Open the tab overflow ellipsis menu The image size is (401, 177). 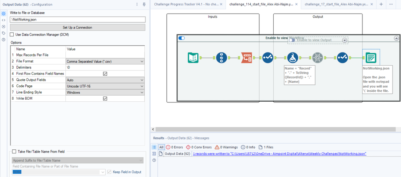(x=391, y=4)
